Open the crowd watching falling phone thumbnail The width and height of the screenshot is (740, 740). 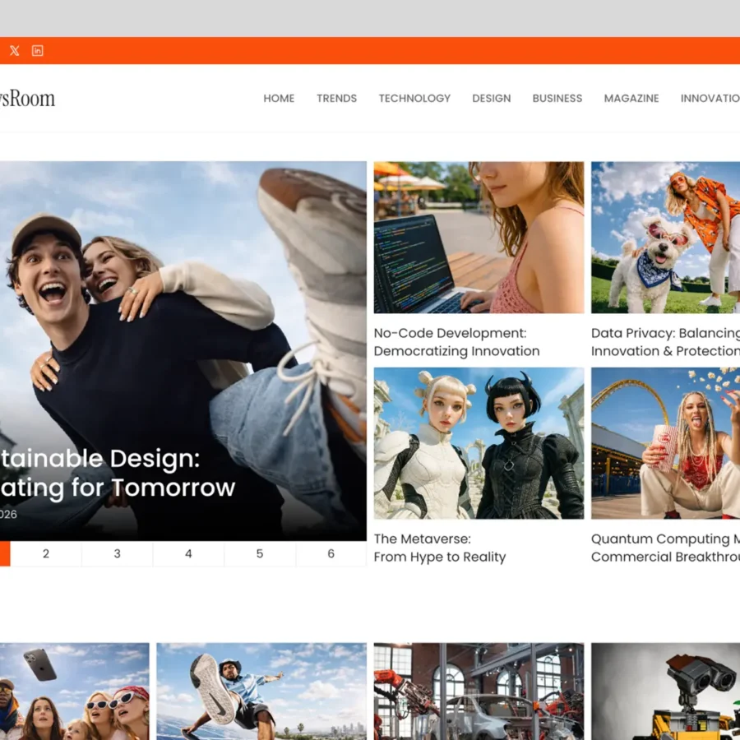point(75,691)
